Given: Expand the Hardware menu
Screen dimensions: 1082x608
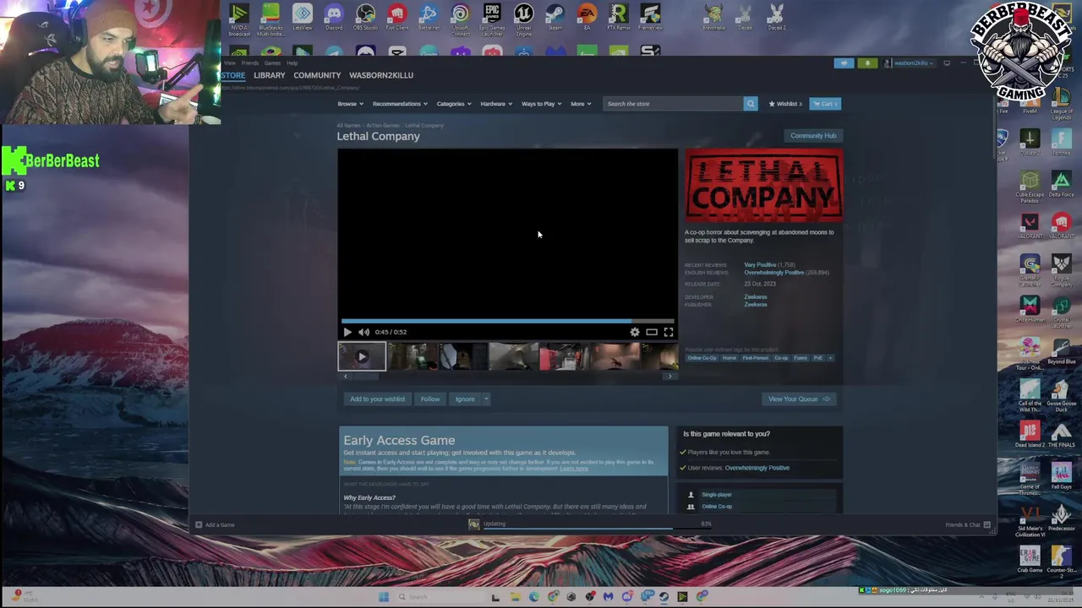Looking at the screenshot, I should 496,104.
